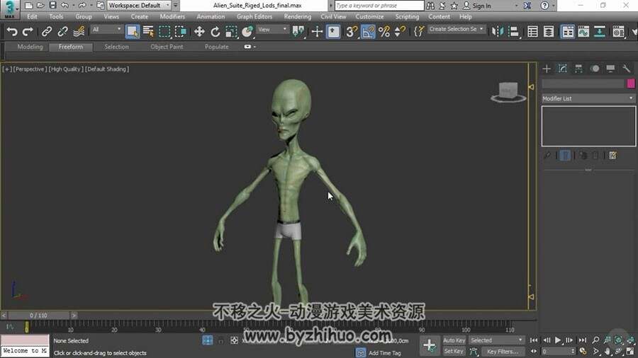The image size is (638, 358).
Task: Open Select by Name dialog
Action: (x=148, y=31)
